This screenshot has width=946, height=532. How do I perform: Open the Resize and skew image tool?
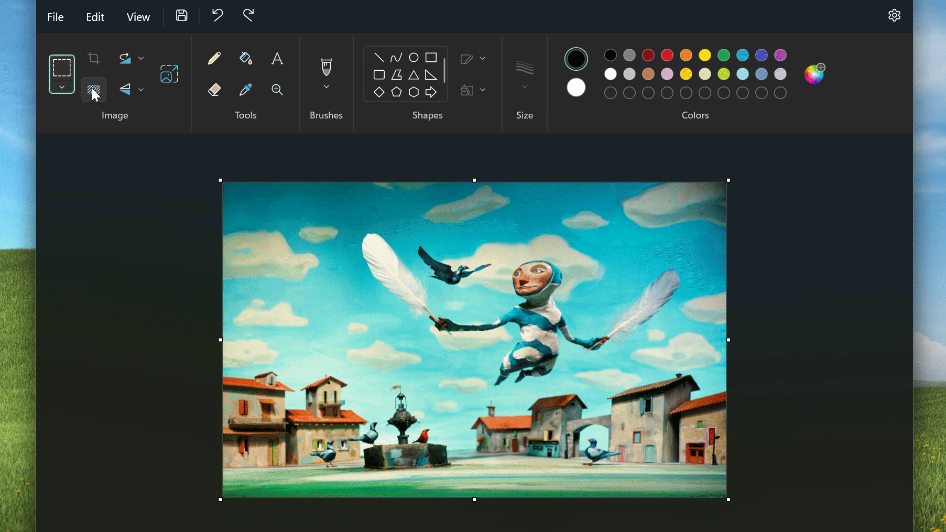pyautogui.click(x=169, y=74)
